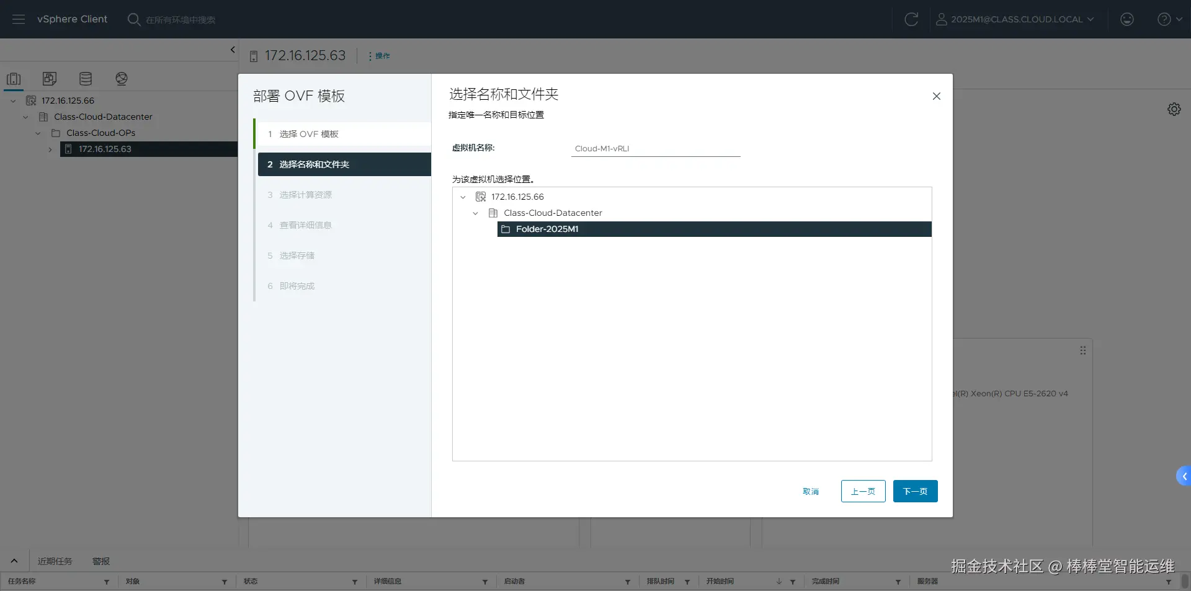Filter the 对象 column

tap(225, 582)
